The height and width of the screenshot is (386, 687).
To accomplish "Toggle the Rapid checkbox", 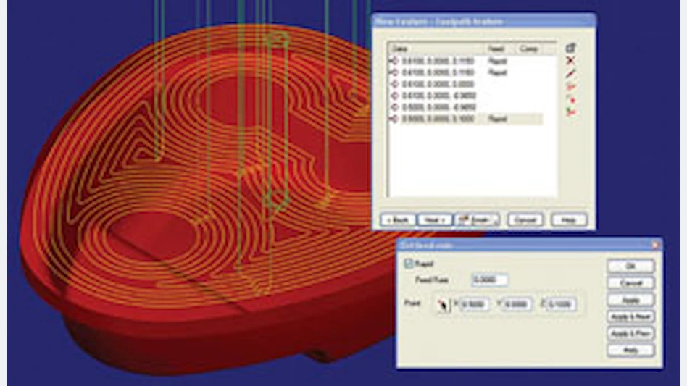I will click(408, 265).
